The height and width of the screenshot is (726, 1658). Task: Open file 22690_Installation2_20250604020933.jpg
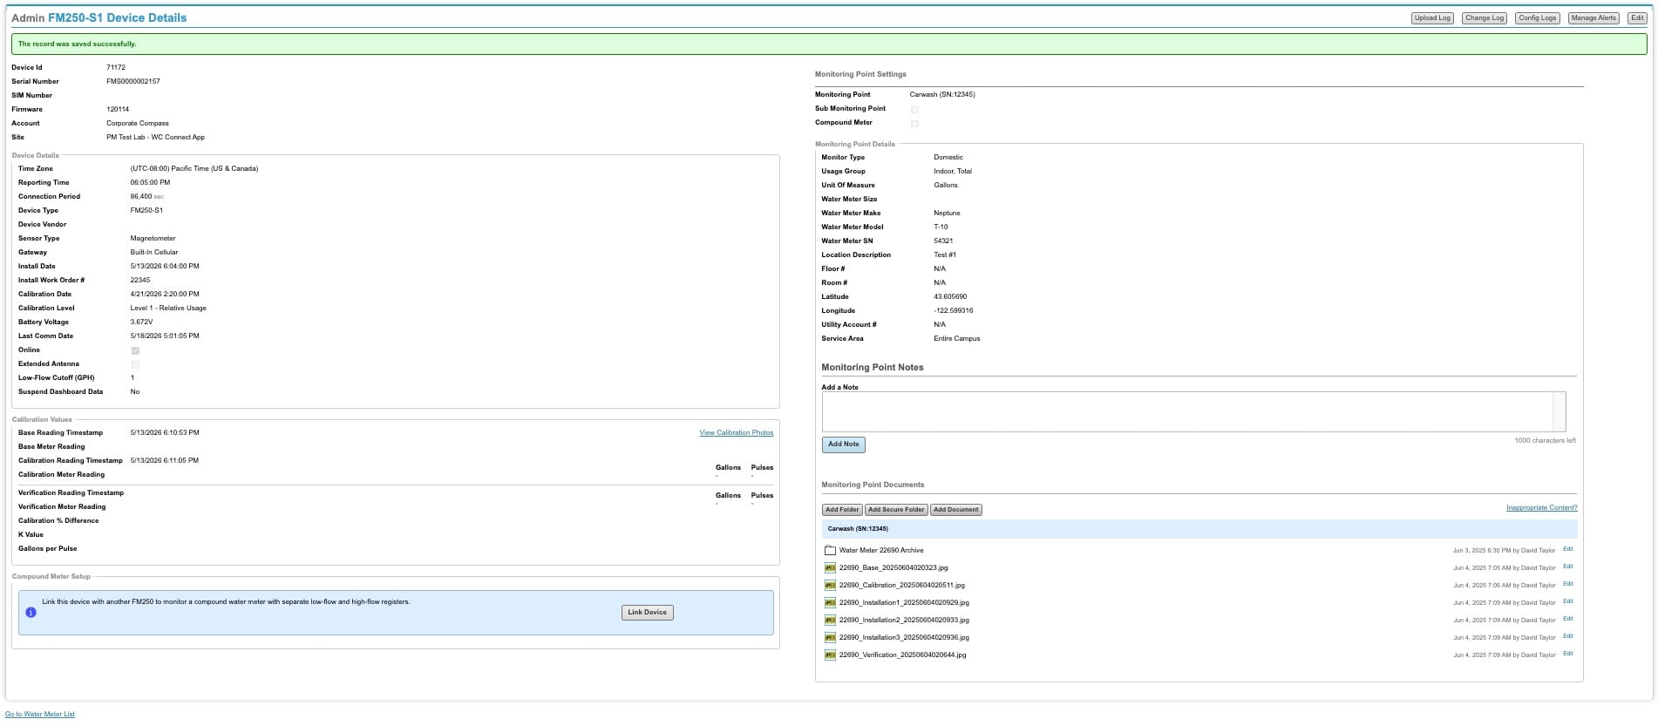coord(904,621)
